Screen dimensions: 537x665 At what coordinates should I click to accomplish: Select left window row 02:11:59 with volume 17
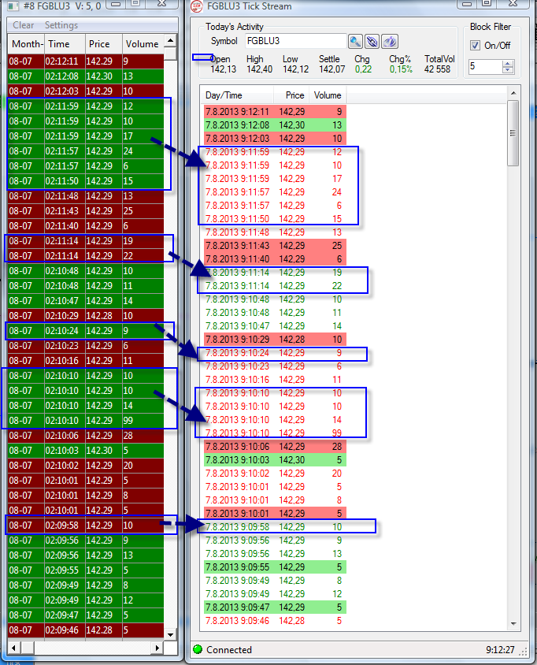click(86, 136)
